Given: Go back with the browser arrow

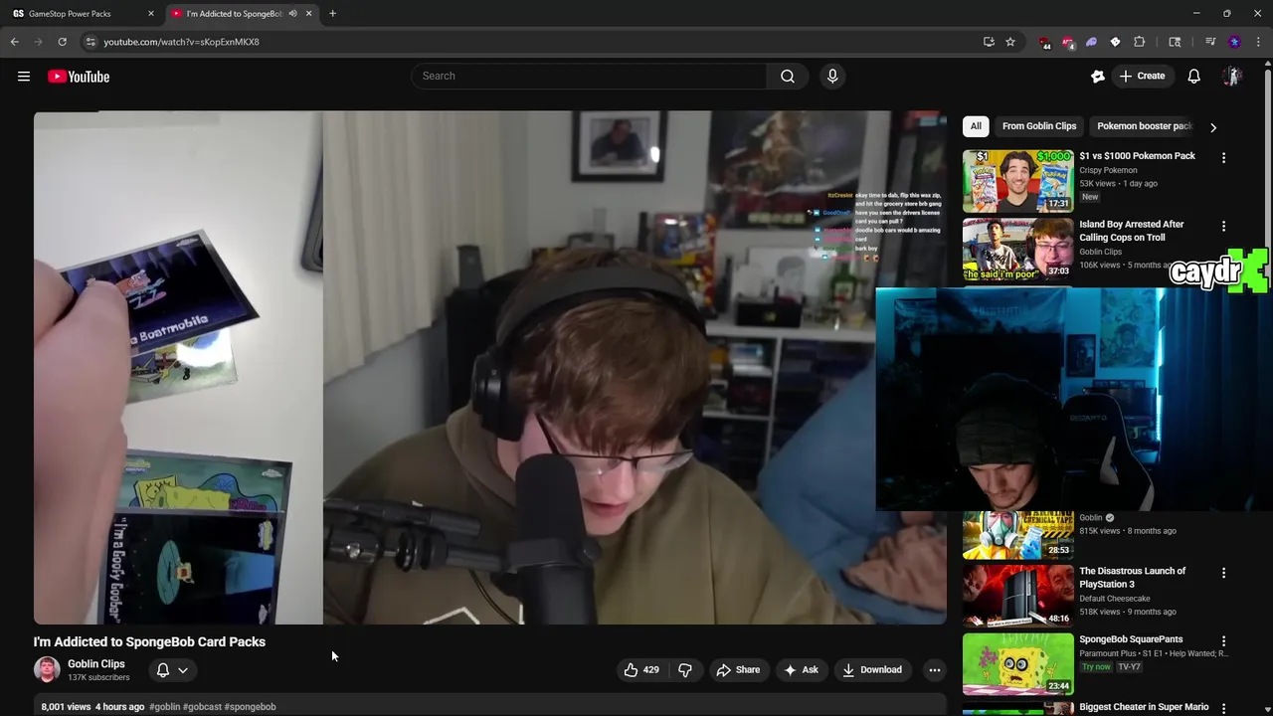Looking at the screenshot, I should point(15,42).
